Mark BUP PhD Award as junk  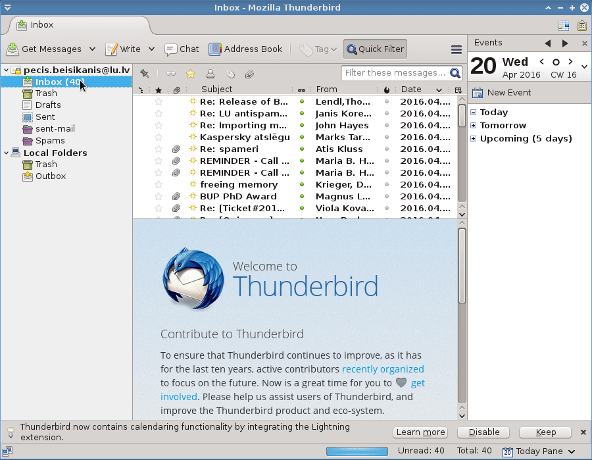coord(387,196)
